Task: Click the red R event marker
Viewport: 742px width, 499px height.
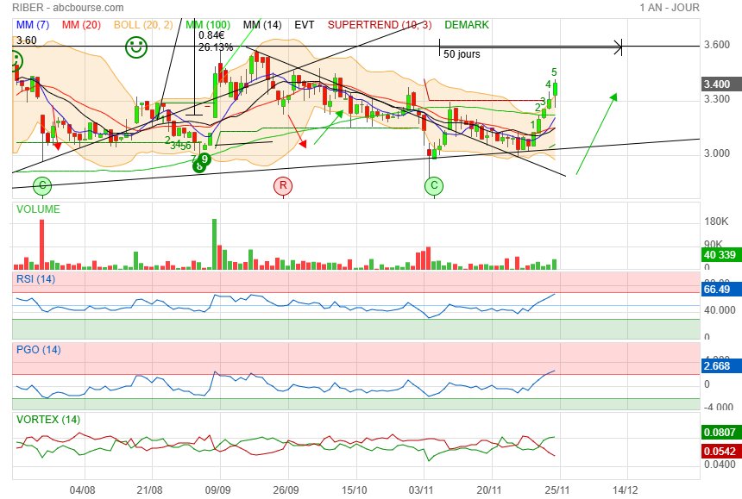Action: (283, 185)
